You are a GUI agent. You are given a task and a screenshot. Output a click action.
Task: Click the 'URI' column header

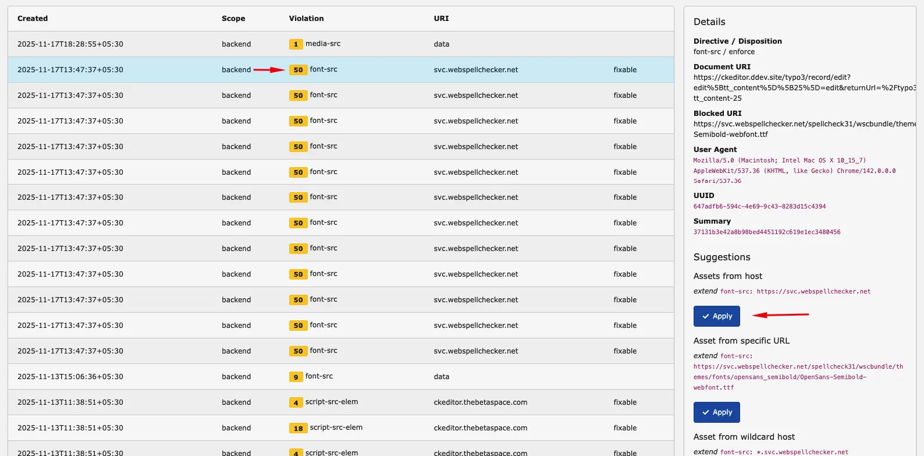(x=441, y=19)
